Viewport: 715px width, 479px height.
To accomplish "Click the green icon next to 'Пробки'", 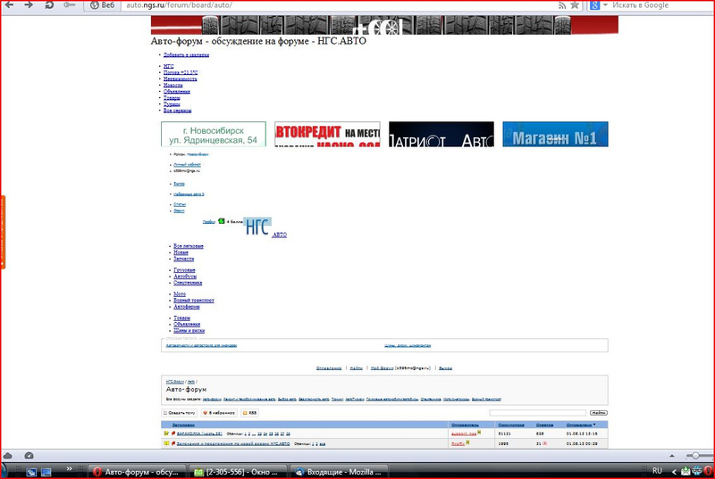I will point(222,221).
